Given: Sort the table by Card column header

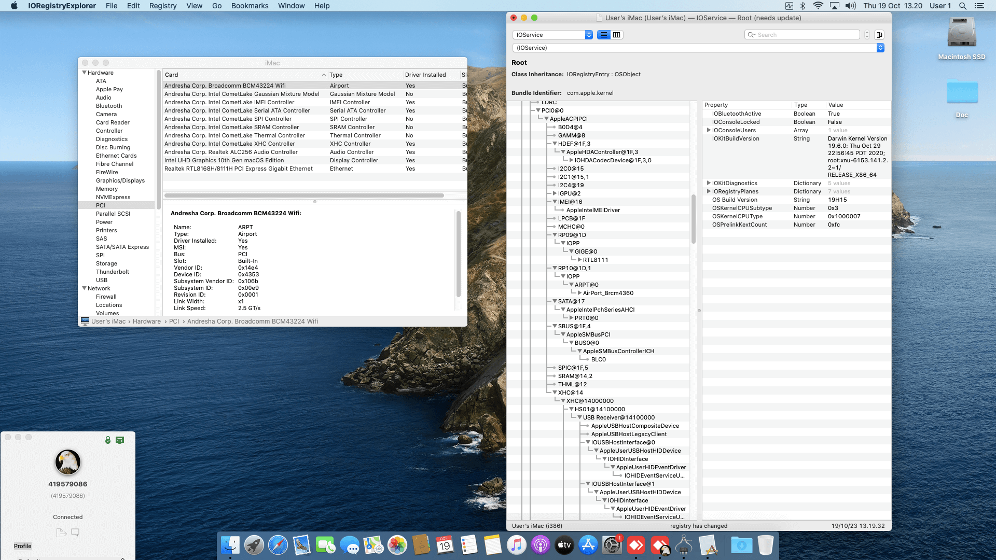Looking at the screenshot, I should (x=245, y=75).
